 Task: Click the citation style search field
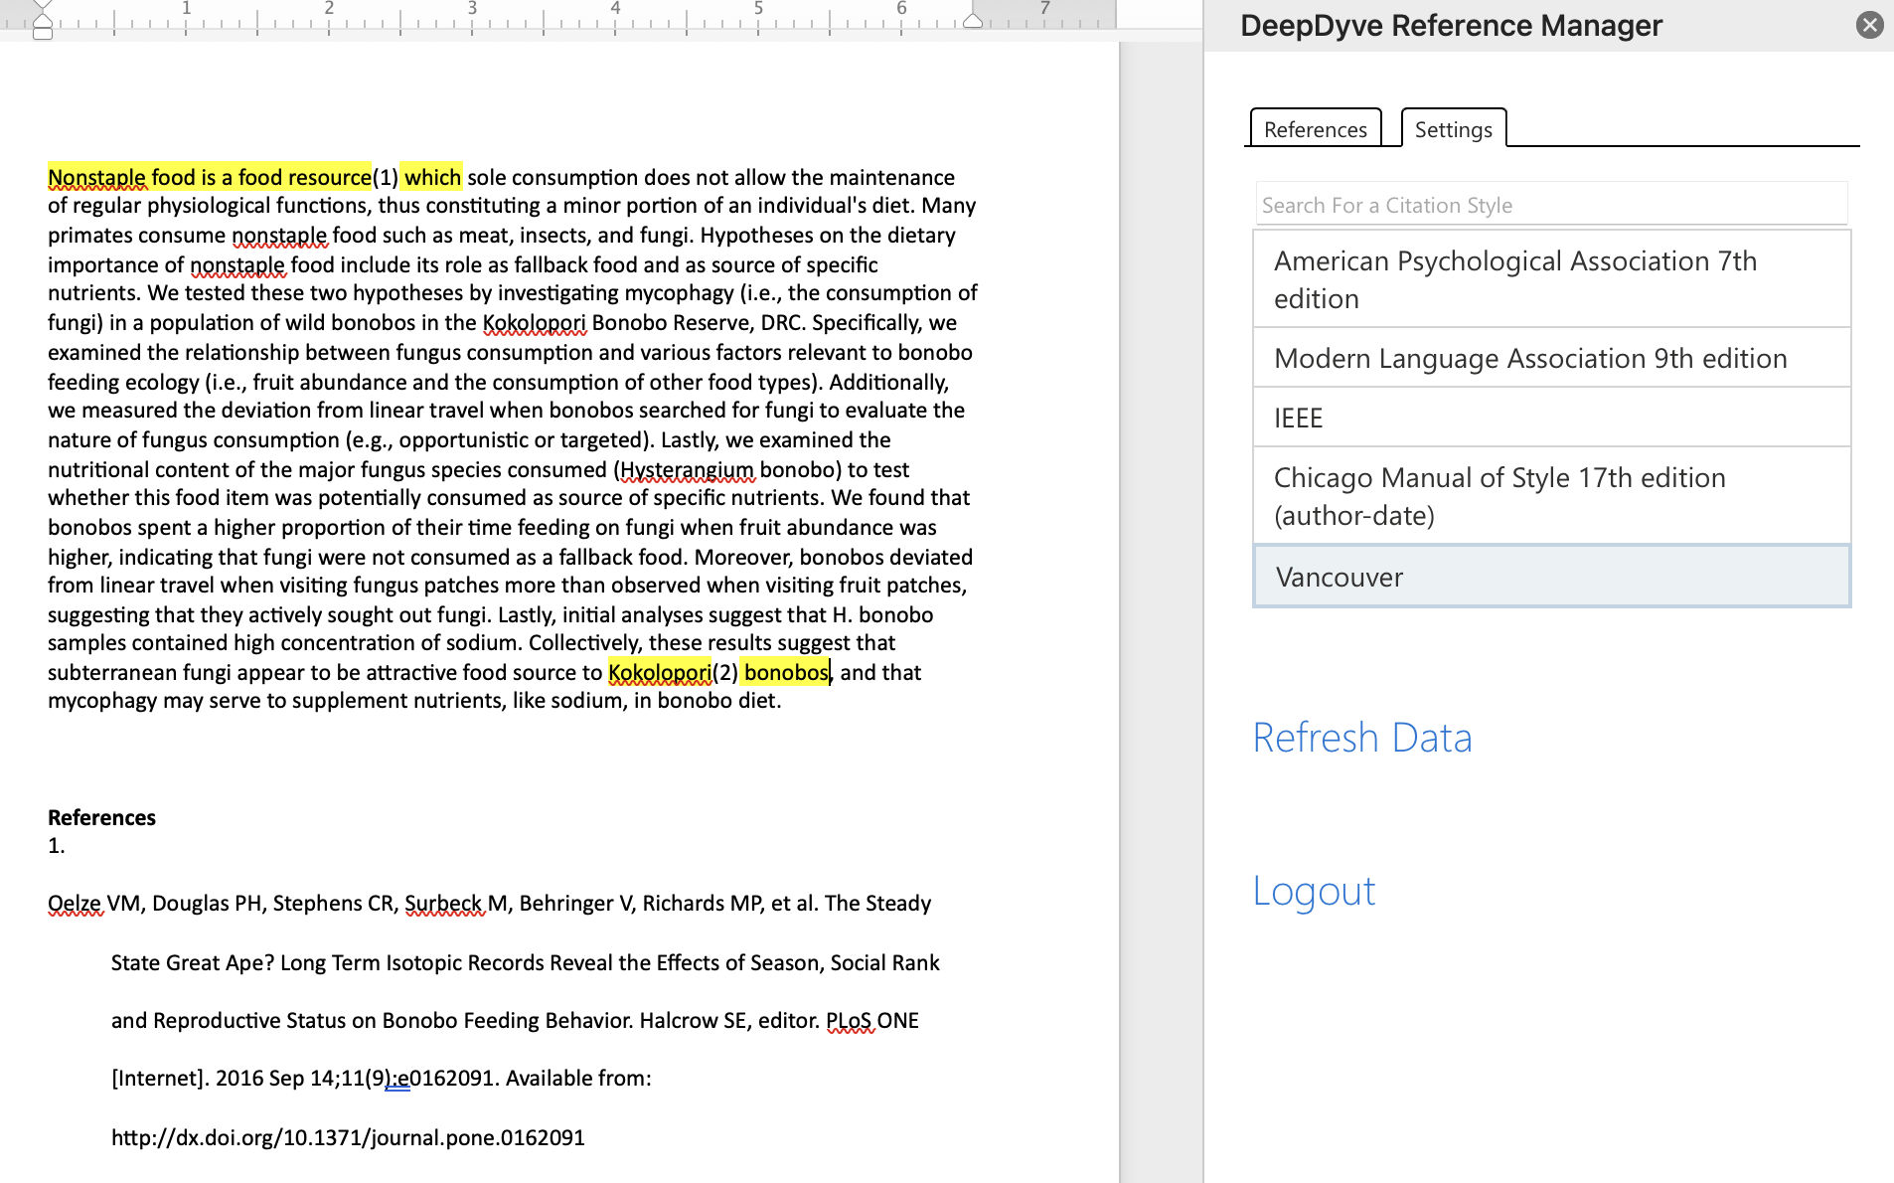coord(1550,205)
